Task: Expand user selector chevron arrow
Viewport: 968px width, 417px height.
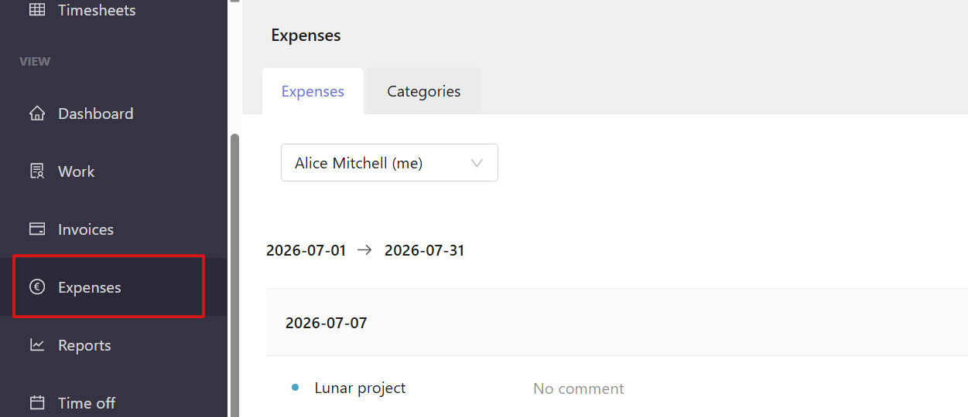Action: [477, 163]
